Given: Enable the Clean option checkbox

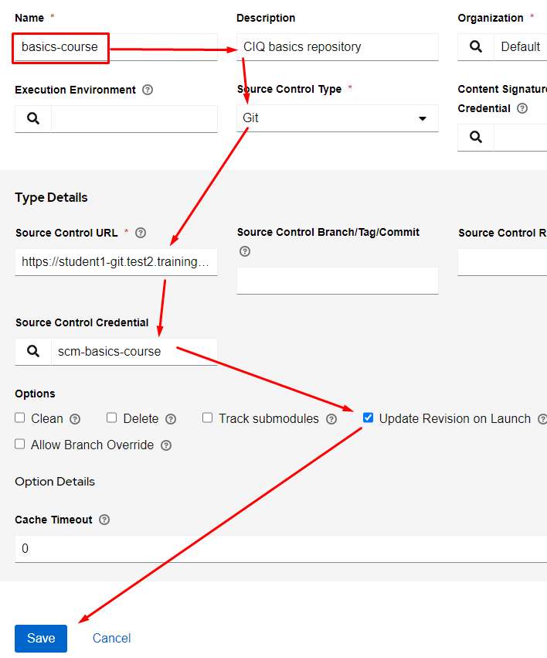Looking at the screenshot, I should tap(20, 418).
